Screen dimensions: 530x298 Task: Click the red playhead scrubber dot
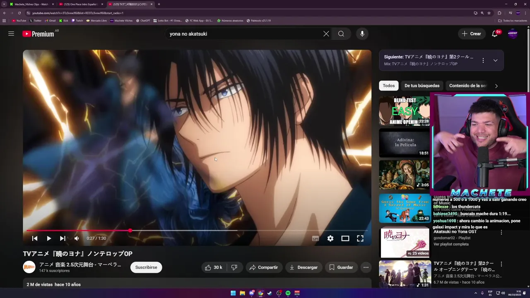coord(130,230)
